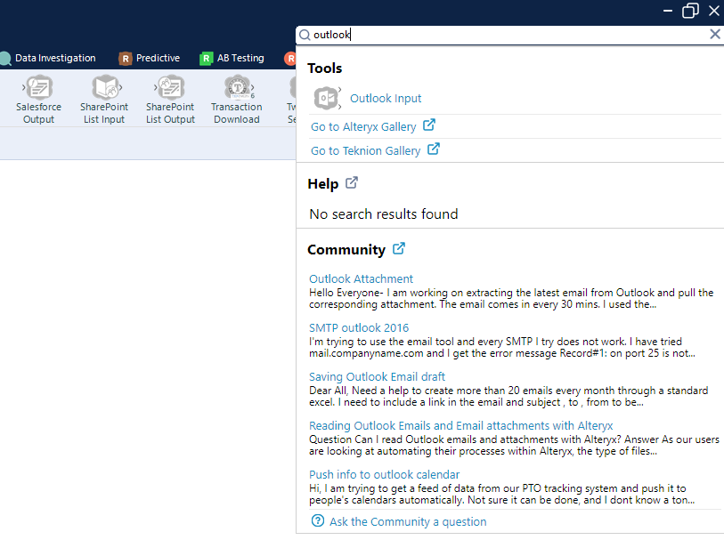Open the SMTP outlook 2016 thread
Image resolution: width=724 pixels, height=548 pixels.
point(359,327)
